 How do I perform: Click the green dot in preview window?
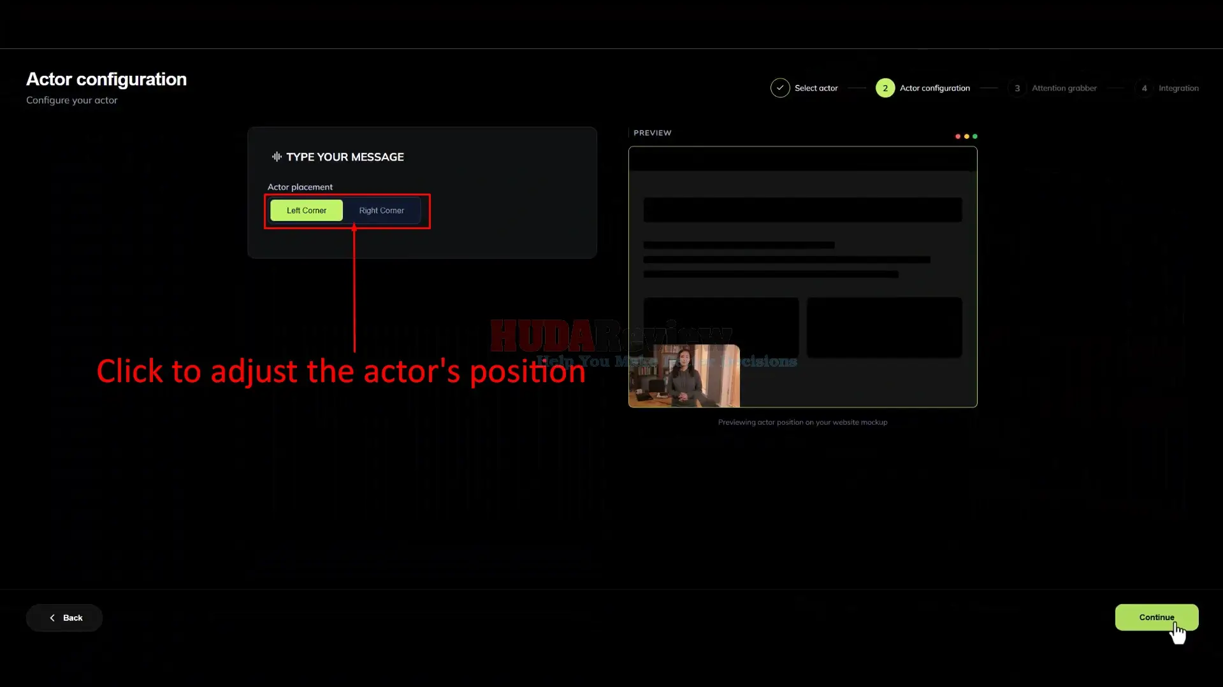tap(974, 136)
